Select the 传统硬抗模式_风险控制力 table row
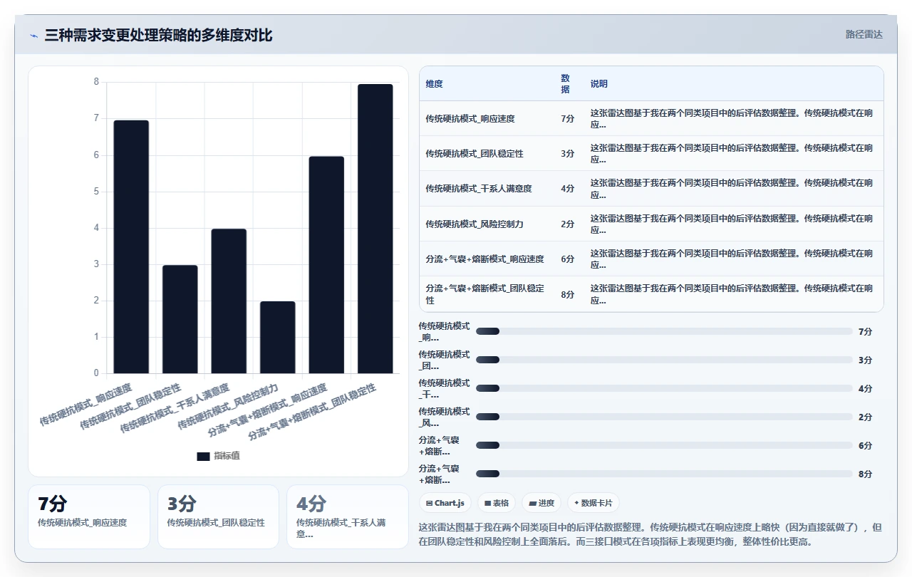This screenshot has height=577, width=912. (651, 224)
